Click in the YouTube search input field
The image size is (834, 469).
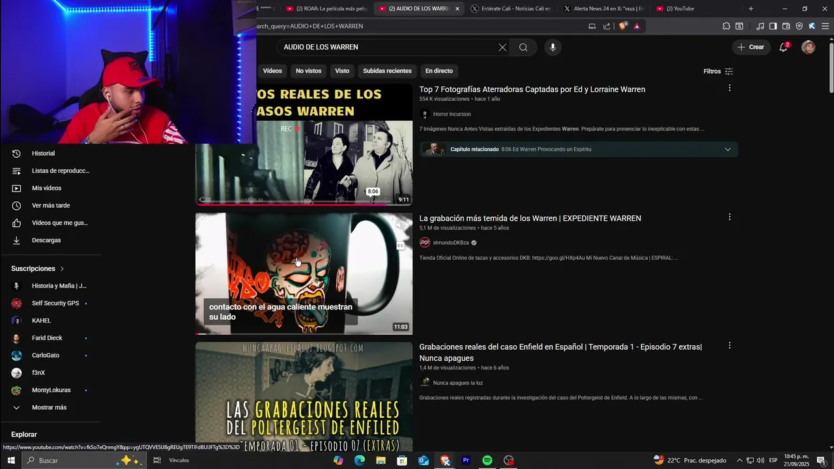click(388, 47)
